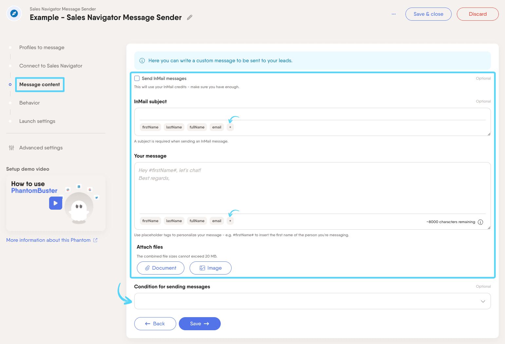Select the Message content step
The image size is (505, 344).
(x=40, y=85)
